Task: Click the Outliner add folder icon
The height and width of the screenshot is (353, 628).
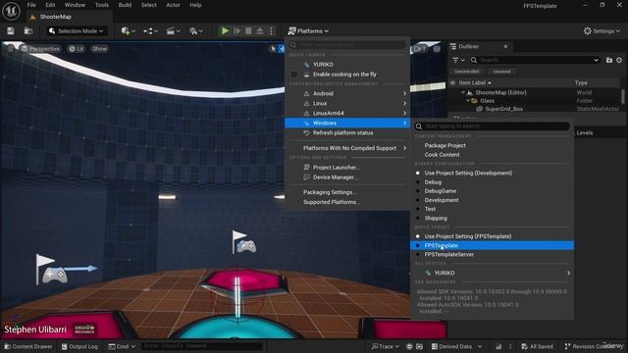Action: pyautogui.click(x=609, y=60)
